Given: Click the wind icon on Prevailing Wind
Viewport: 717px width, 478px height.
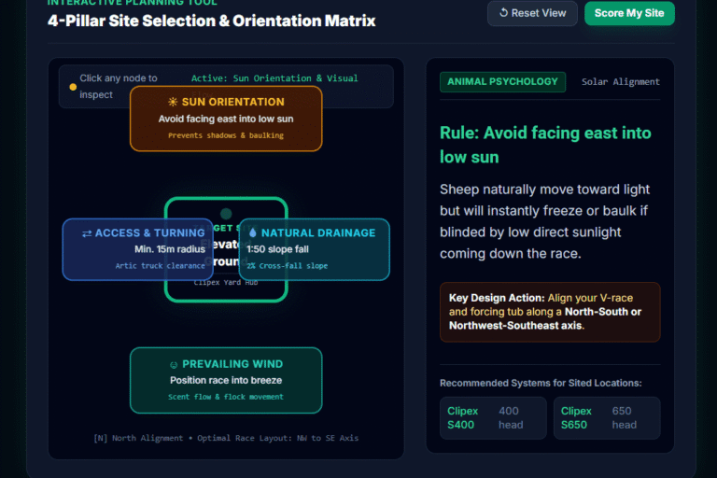Looking at the screenshot, I should click(x=174, y=364).
